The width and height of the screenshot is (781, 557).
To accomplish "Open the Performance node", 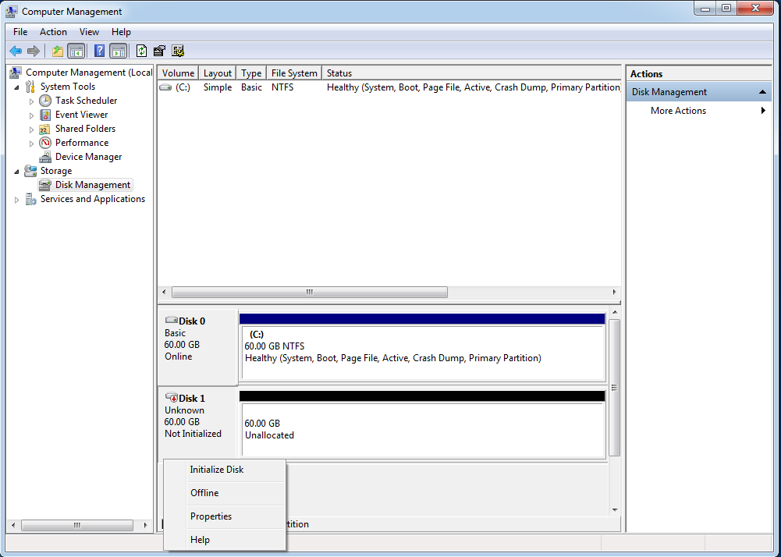I will point(82,143).
